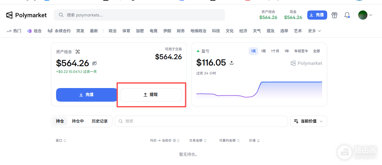
Task: Sort by the 可赢利金额 column
Action: click(230, 141)
